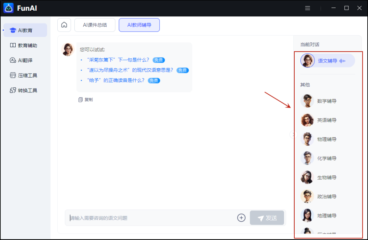Click the 发送 send button

267,218
